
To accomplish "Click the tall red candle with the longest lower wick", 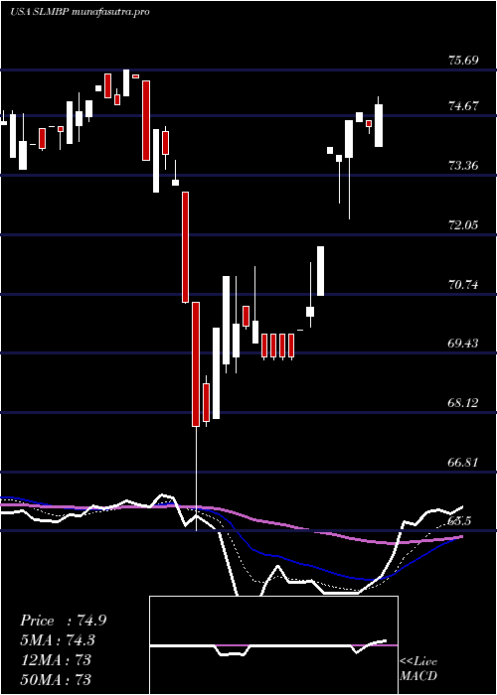I will click(x=196, y=364).
